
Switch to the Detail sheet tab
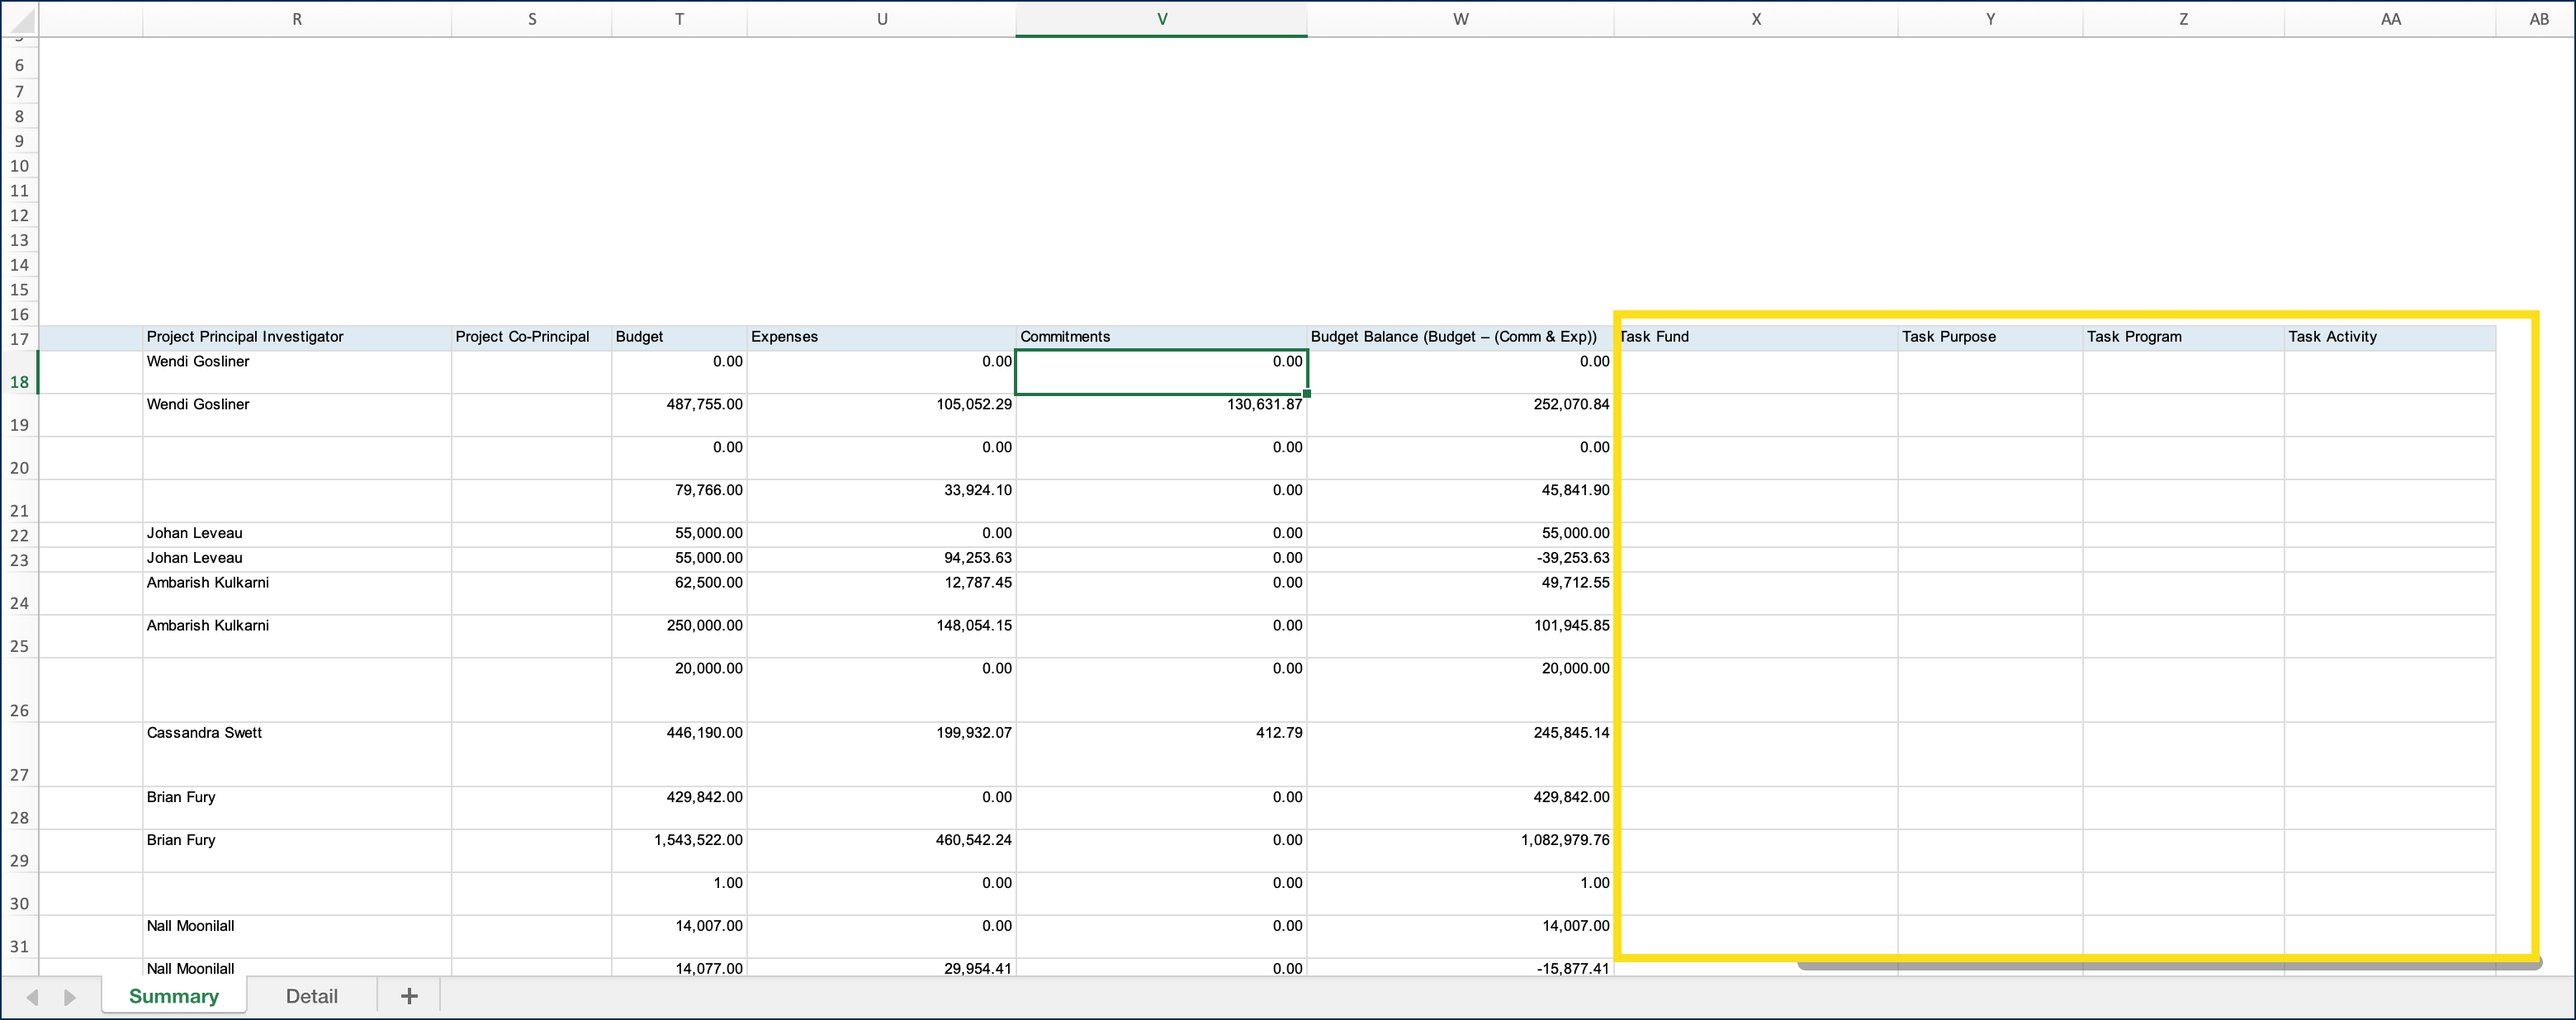click(x=311, y=996)
